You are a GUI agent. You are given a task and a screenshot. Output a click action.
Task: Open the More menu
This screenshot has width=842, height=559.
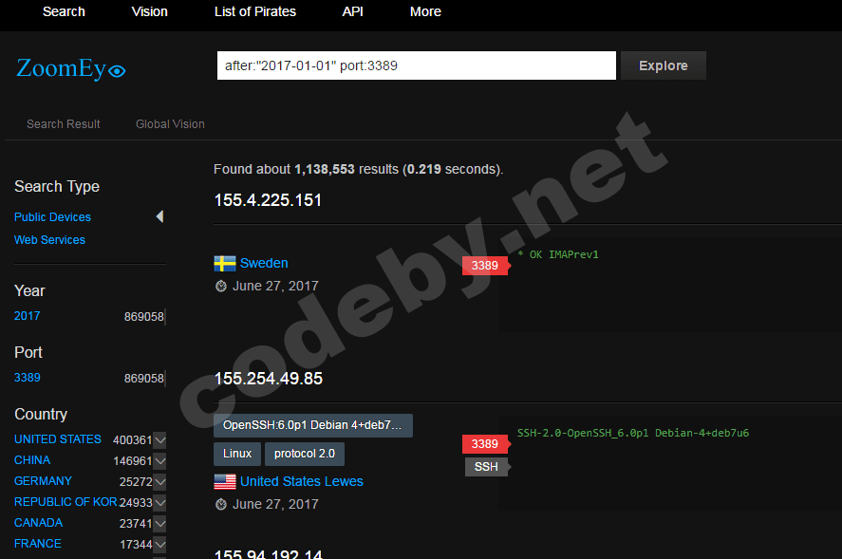tap(425, 11)
